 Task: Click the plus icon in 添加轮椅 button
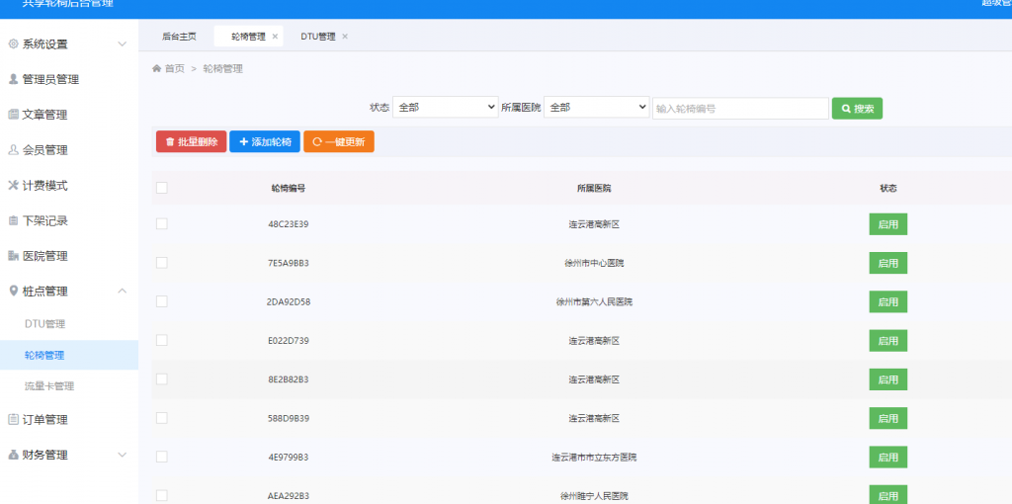243,142
